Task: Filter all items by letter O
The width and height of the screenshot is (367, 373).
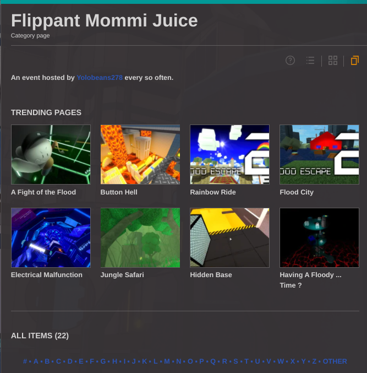Action: (190, 361)
